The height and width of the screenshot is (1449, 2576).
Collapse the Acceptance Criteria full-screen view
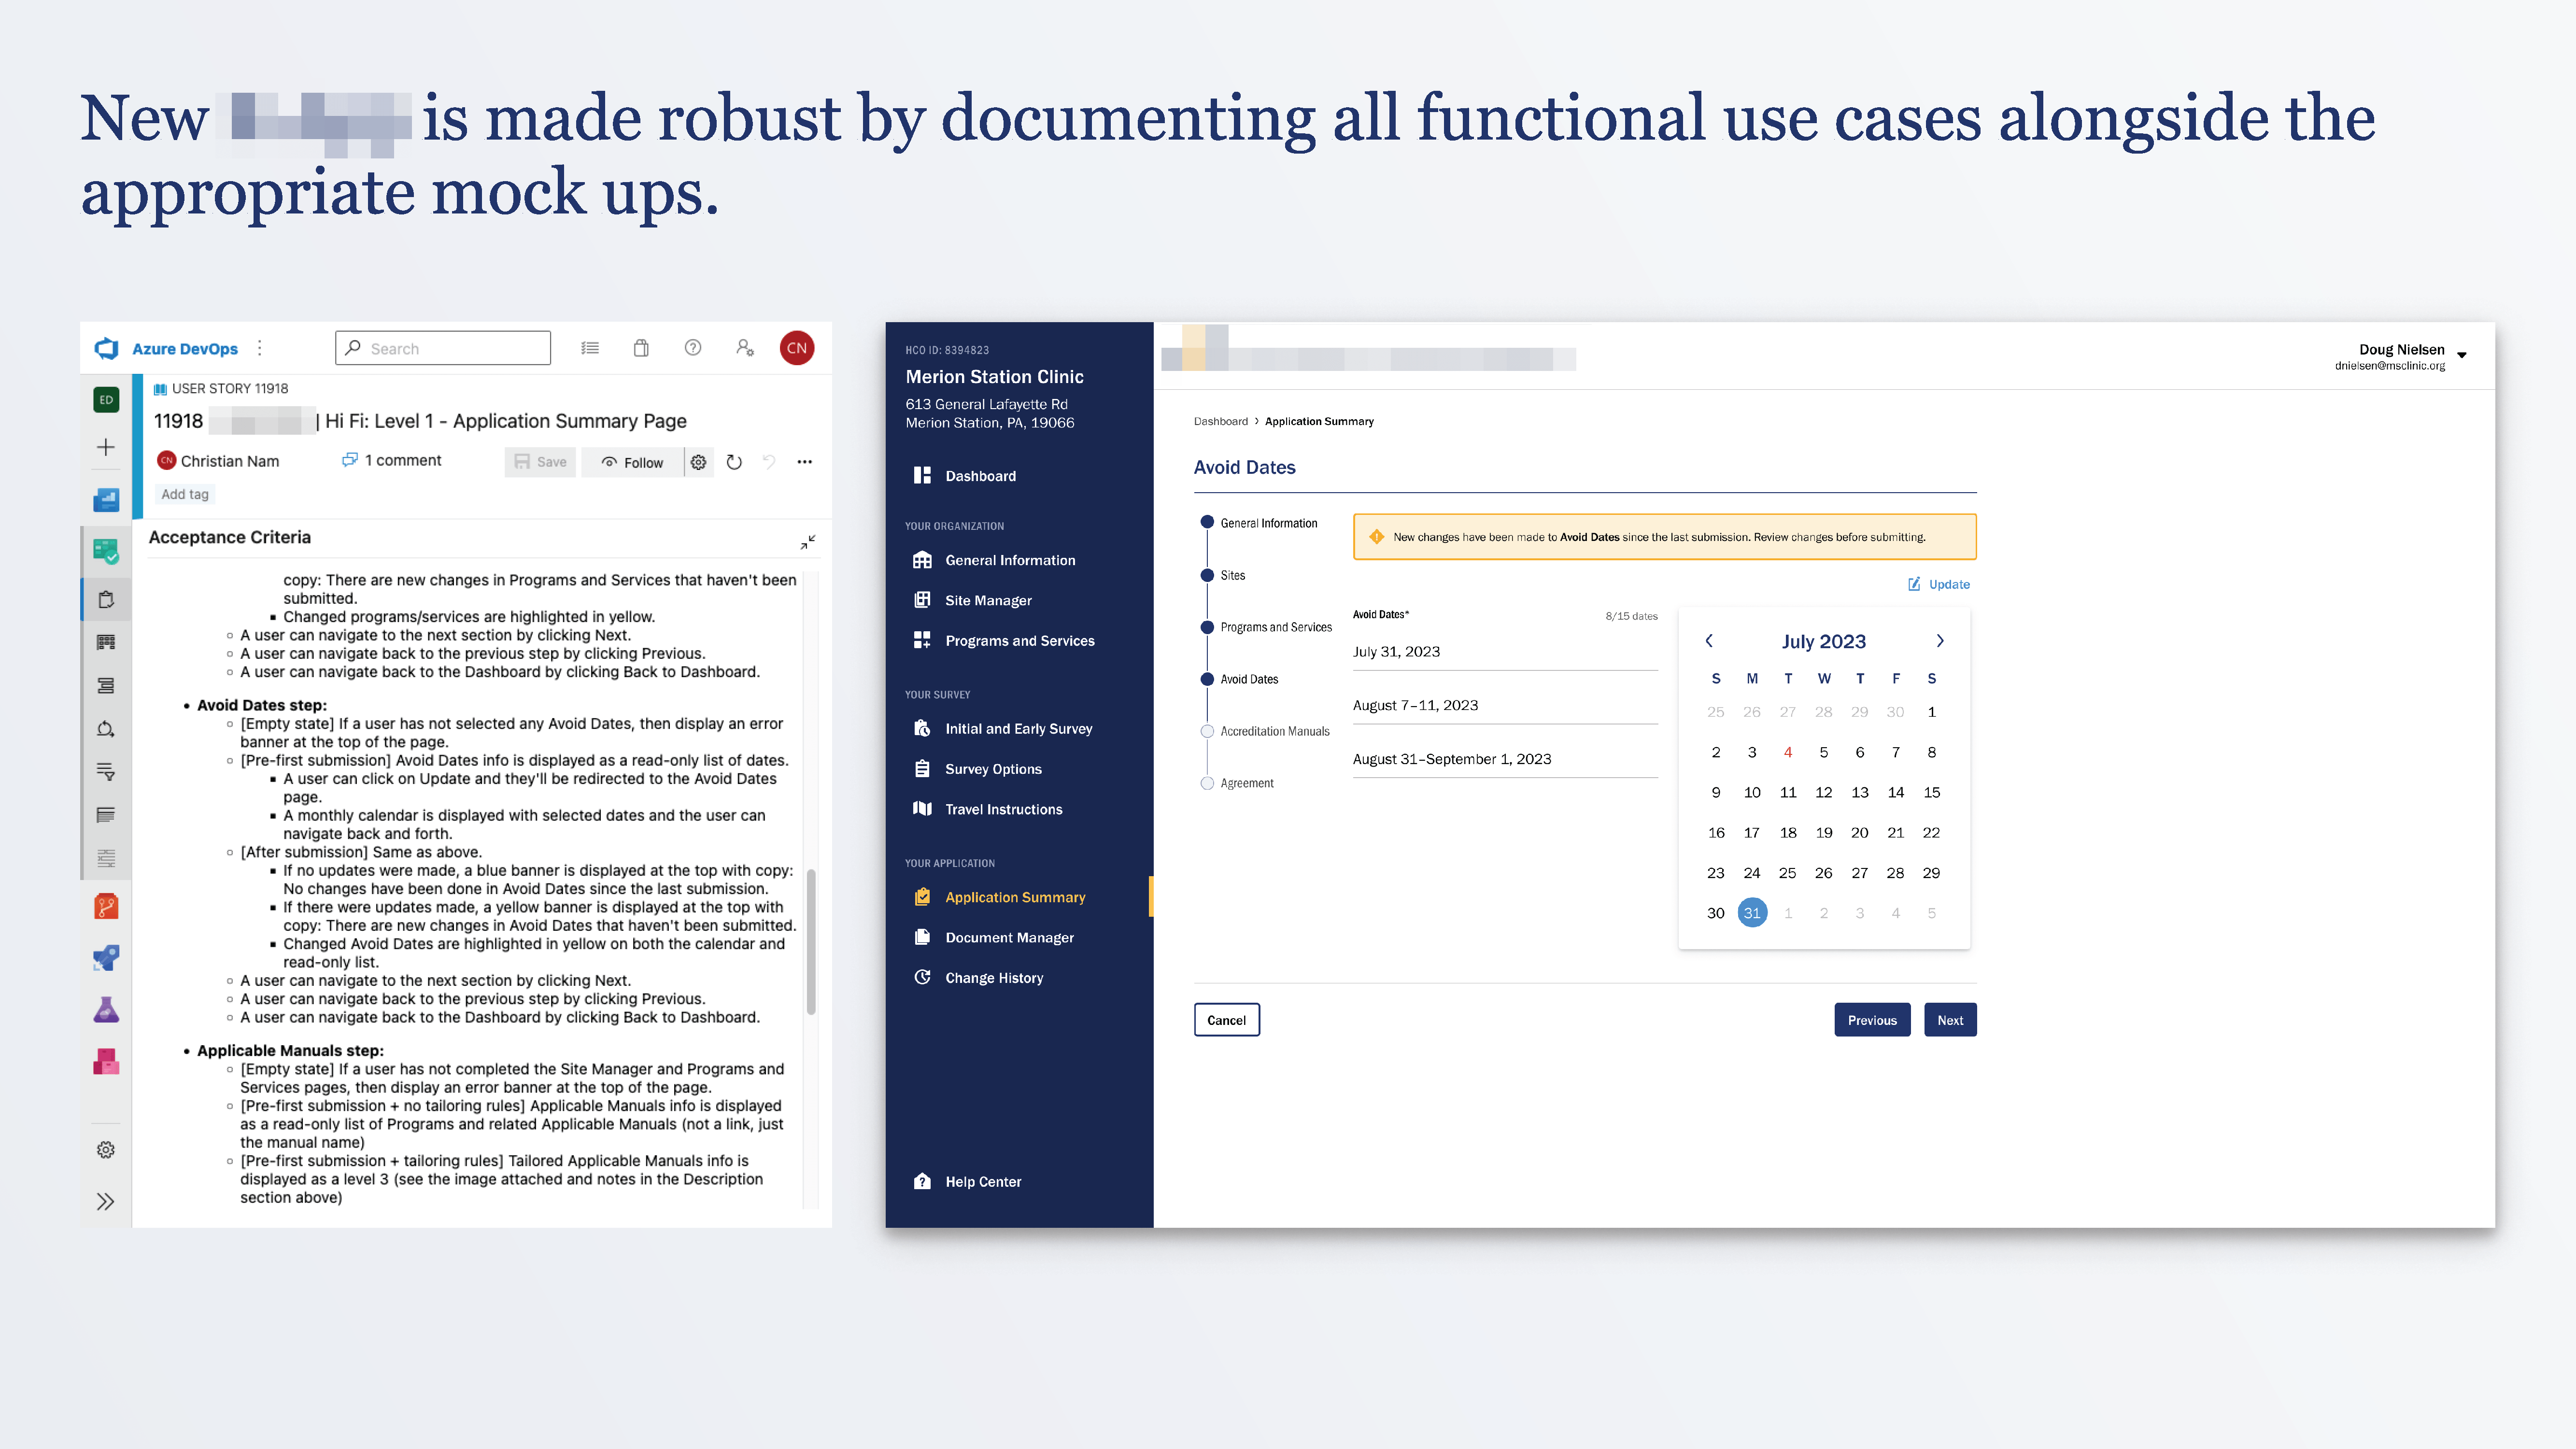(x=808, y=542)
